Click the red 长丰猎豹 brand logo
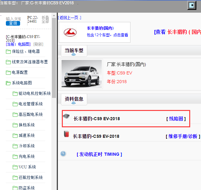The image size is (201, 190). click(70, 32)
